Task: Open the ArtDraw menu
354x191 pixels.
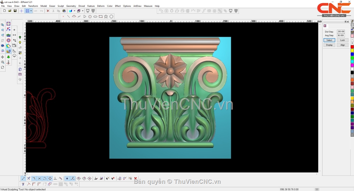Action: (137, 6)
